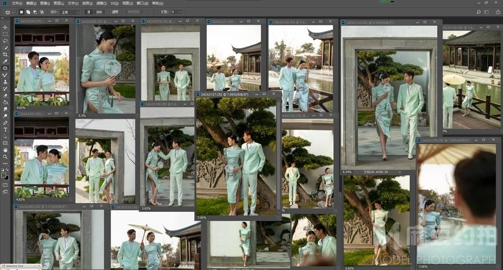Viewport: 503px width, 270px height.
Task: Open the 修补 mode dropdown showing 正常
Action: pyautogui.click(x=70, y=12)
